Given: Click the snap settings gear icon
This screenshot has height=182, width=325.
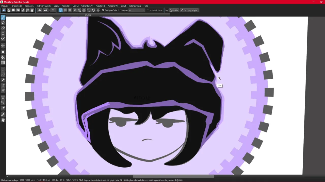Looking at the screenshot, I should pos(98,10).
